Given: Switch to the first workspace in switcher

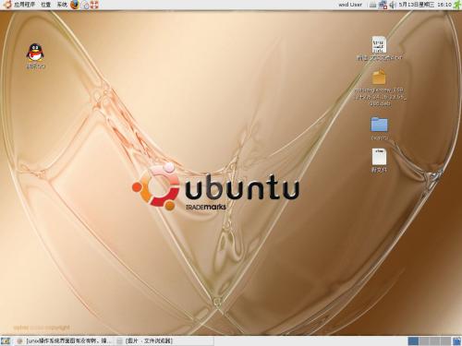Looking at the screenshot, I should coord(413,340).
